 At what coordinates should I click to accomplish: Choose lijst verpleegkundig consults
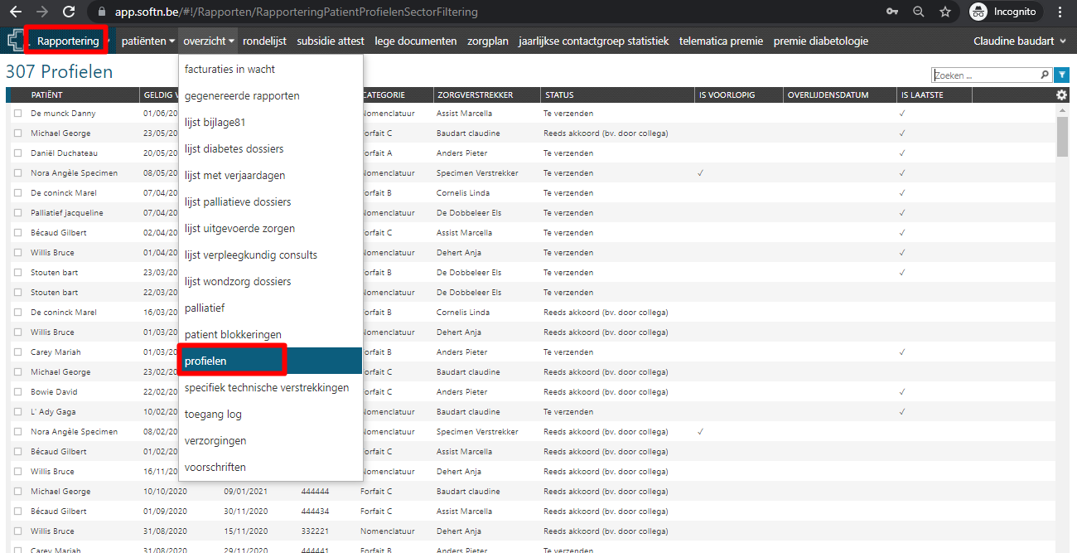[x=271, y=255]
